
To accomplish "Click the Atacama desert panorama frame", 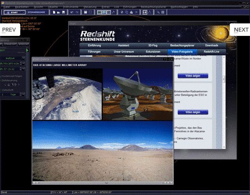I will [102, 151].
